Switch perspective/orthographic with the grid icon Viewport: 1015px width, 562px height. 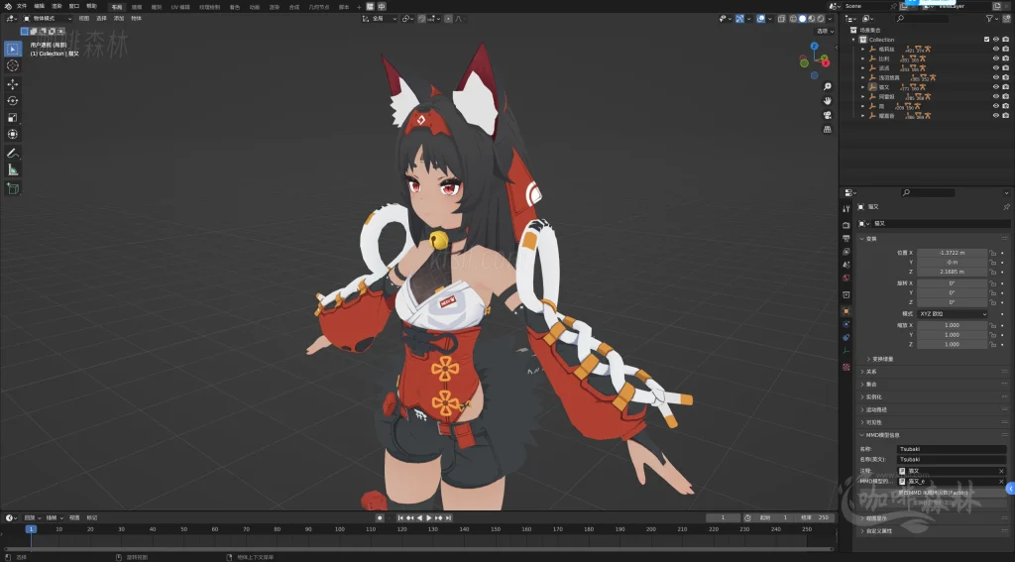[x=828, y=129]
